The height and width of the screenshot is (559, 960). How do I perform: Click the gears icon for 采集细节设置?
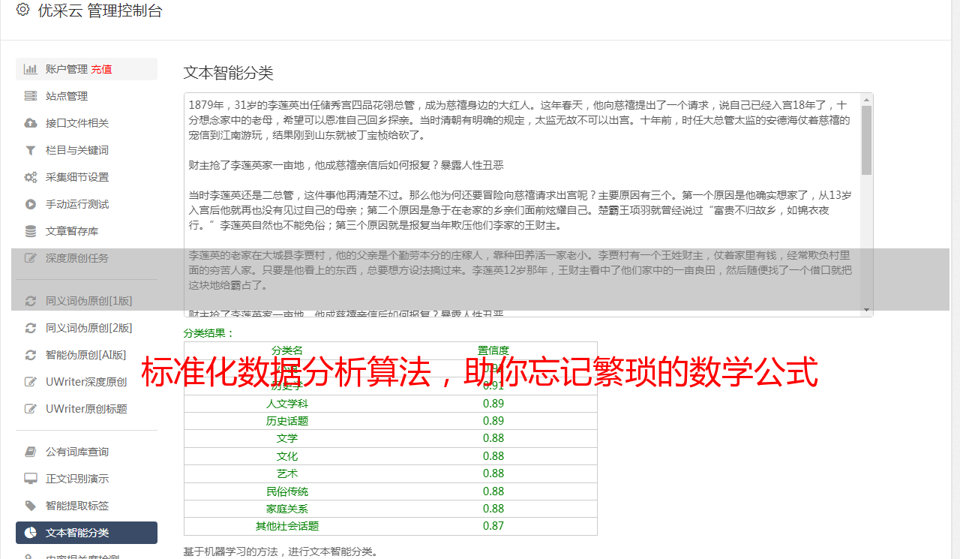point(31,177)
